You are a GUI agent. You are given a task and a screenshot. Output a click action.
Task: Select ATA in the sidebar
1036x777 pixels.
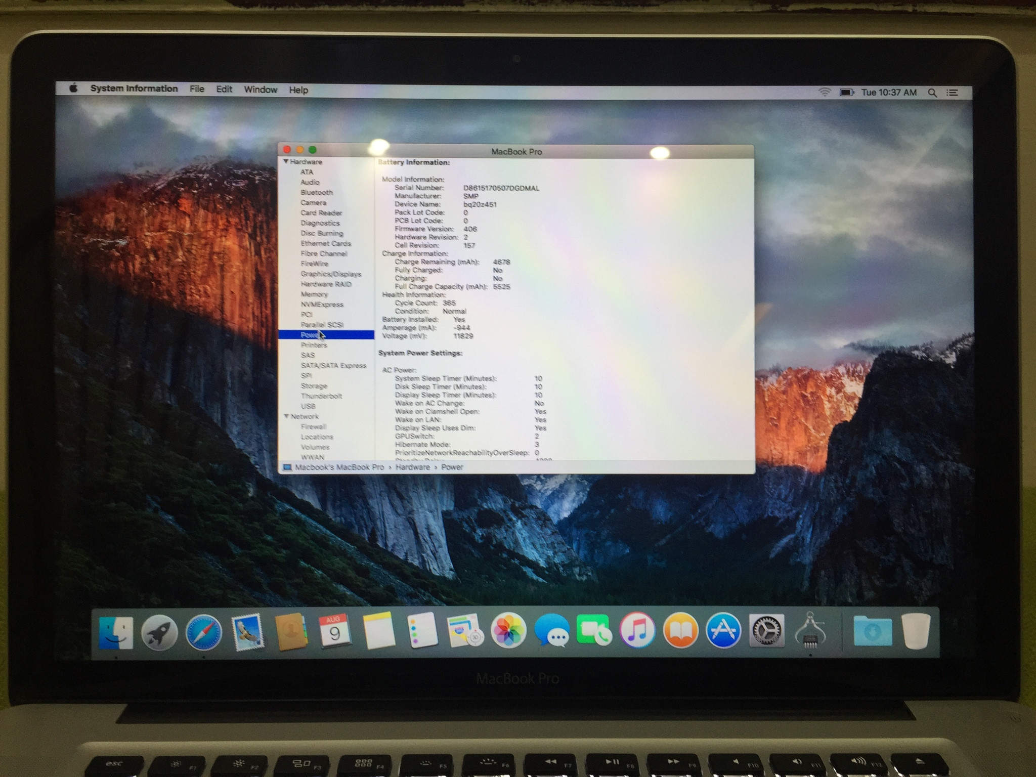coord(307,172)
